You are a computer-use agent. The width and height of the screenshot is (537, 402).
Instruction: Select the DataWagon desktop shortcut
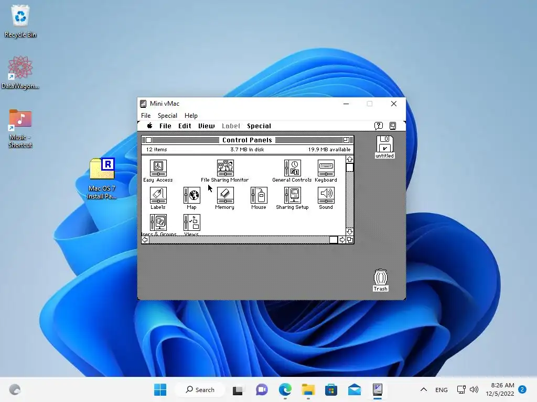(20, 72)
